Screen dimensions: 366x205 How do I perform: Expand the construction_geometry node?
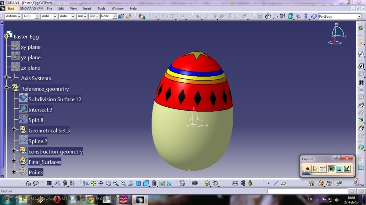click(x=14, y=150)
